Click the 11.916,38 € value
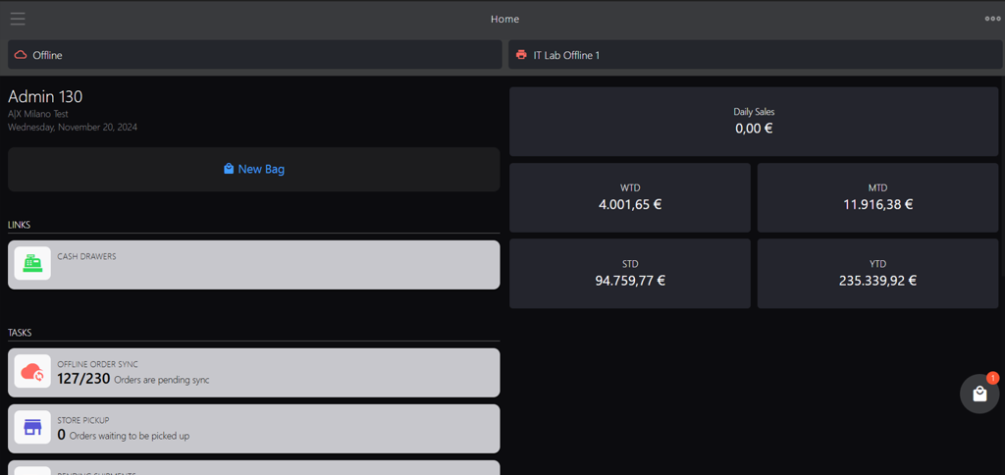The height and width of the screenshot is (475, 1005). (878, 204)
